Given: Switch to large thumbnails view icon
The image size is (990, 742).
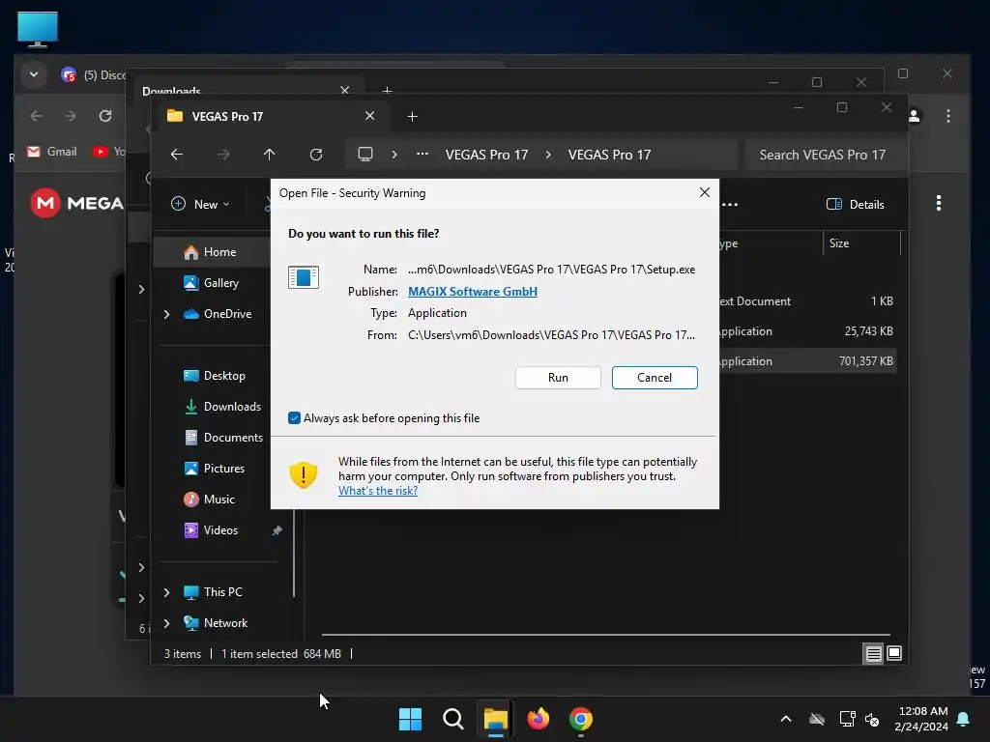Looking at the screenshot, I should [x=894, y=654].
